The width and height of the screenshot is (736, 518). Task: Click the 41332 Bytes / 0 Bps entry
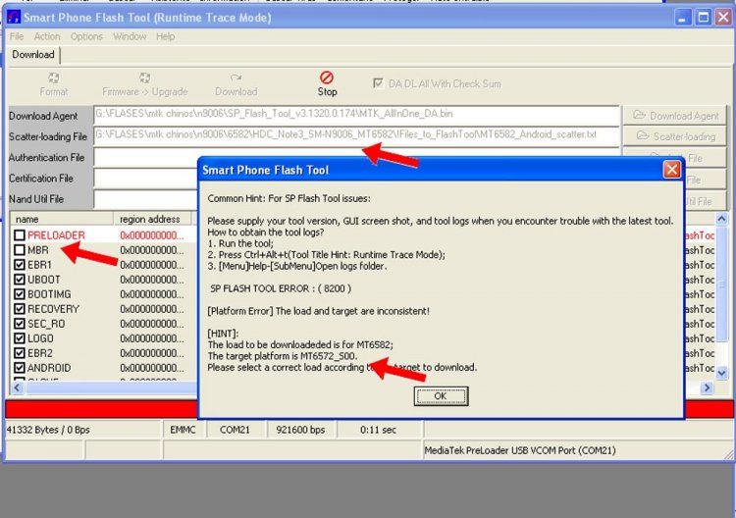pos(48,430)
